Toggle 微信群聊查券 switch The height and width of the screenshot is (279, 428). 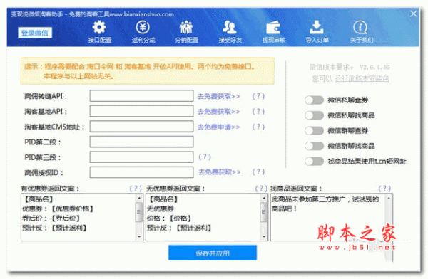pos(314,130)
